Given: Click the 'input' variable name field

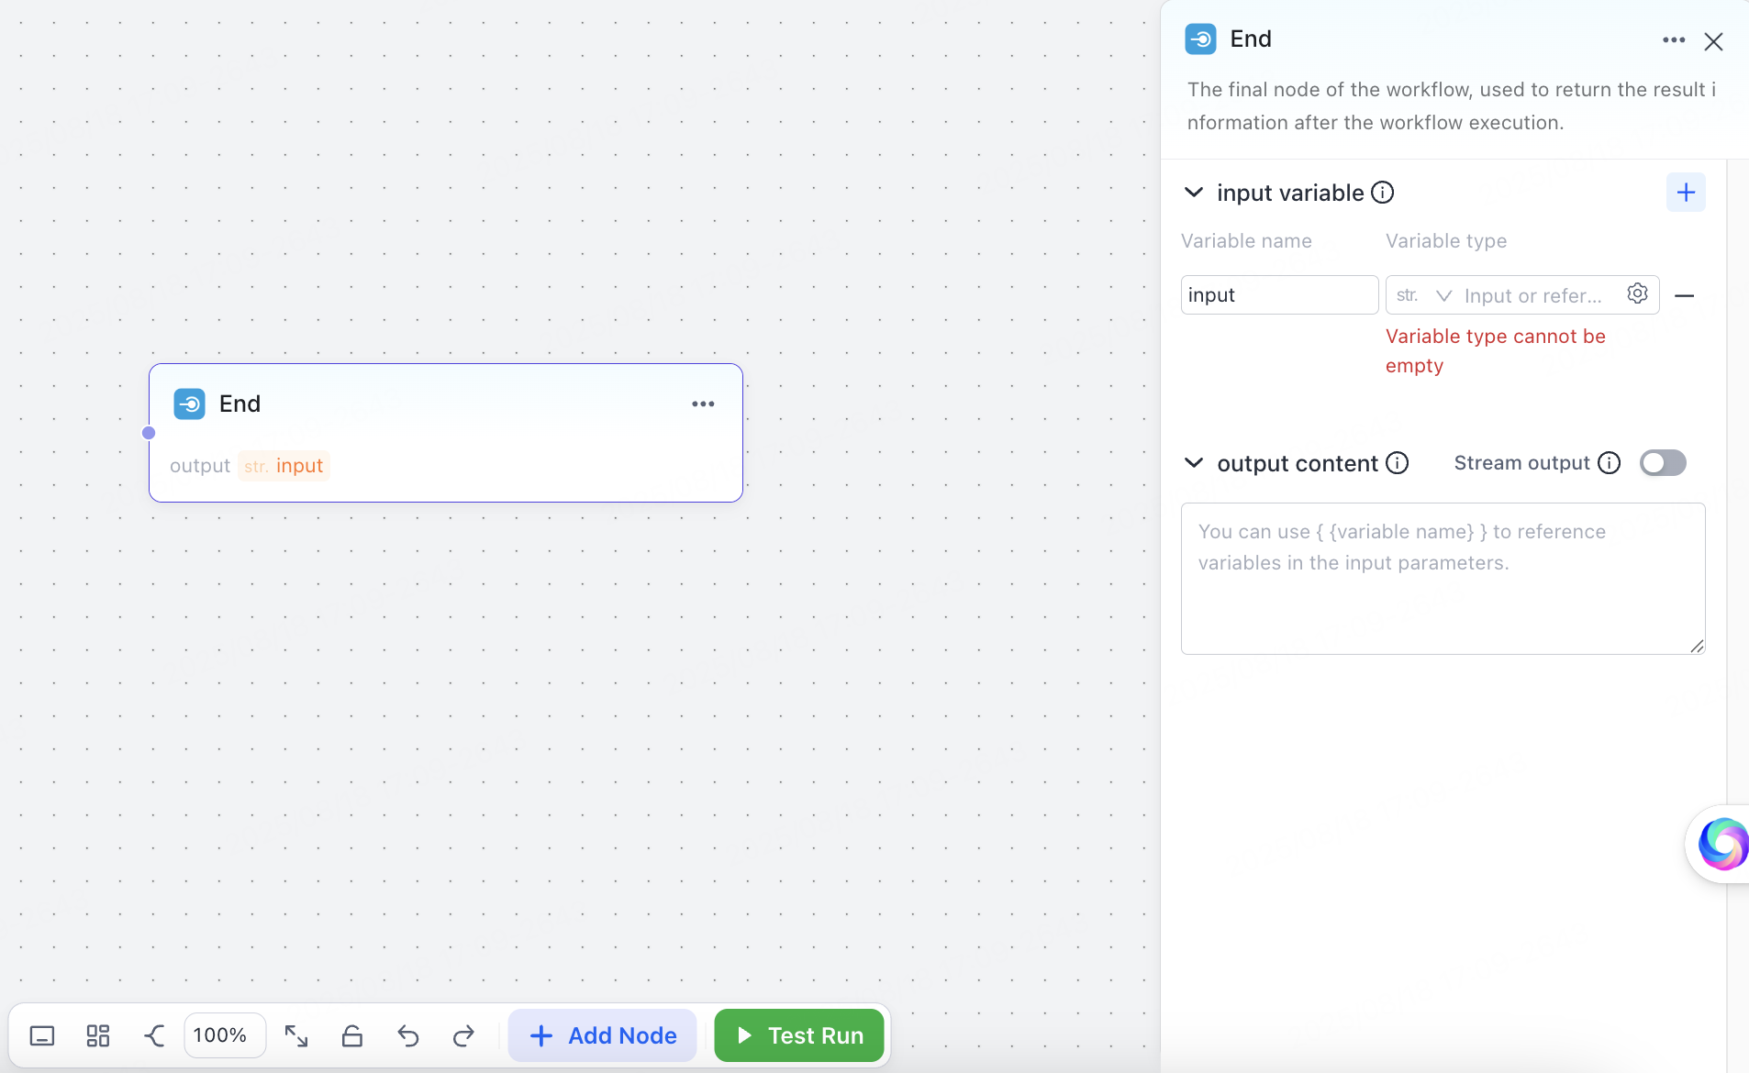Looking at the screenshot, I should point(1279,295).
